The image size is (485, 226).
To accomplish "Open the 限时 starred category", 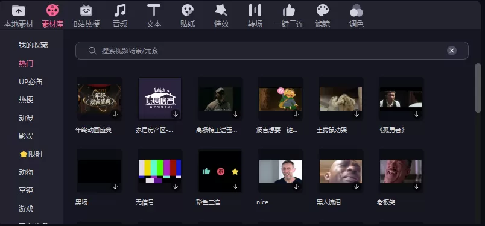I will [31, 154].
